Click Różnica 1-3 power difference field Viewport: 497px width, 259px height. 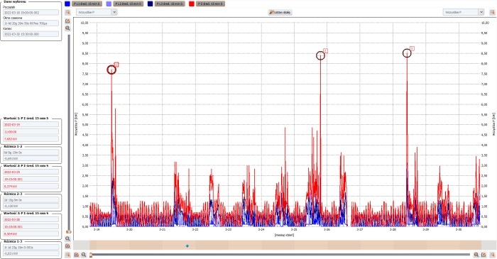(x=31, y=253)
